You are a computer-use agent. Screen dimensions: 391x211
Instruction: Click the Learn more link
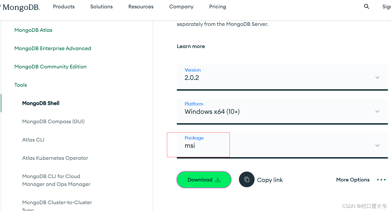pyautogui.click(x=191, y=46)
